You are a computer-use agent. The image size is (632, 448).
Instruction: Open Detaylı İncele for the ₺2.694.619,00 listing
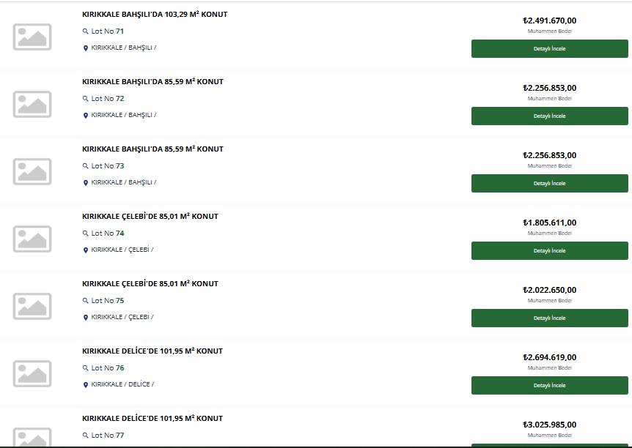coord(550,386)
